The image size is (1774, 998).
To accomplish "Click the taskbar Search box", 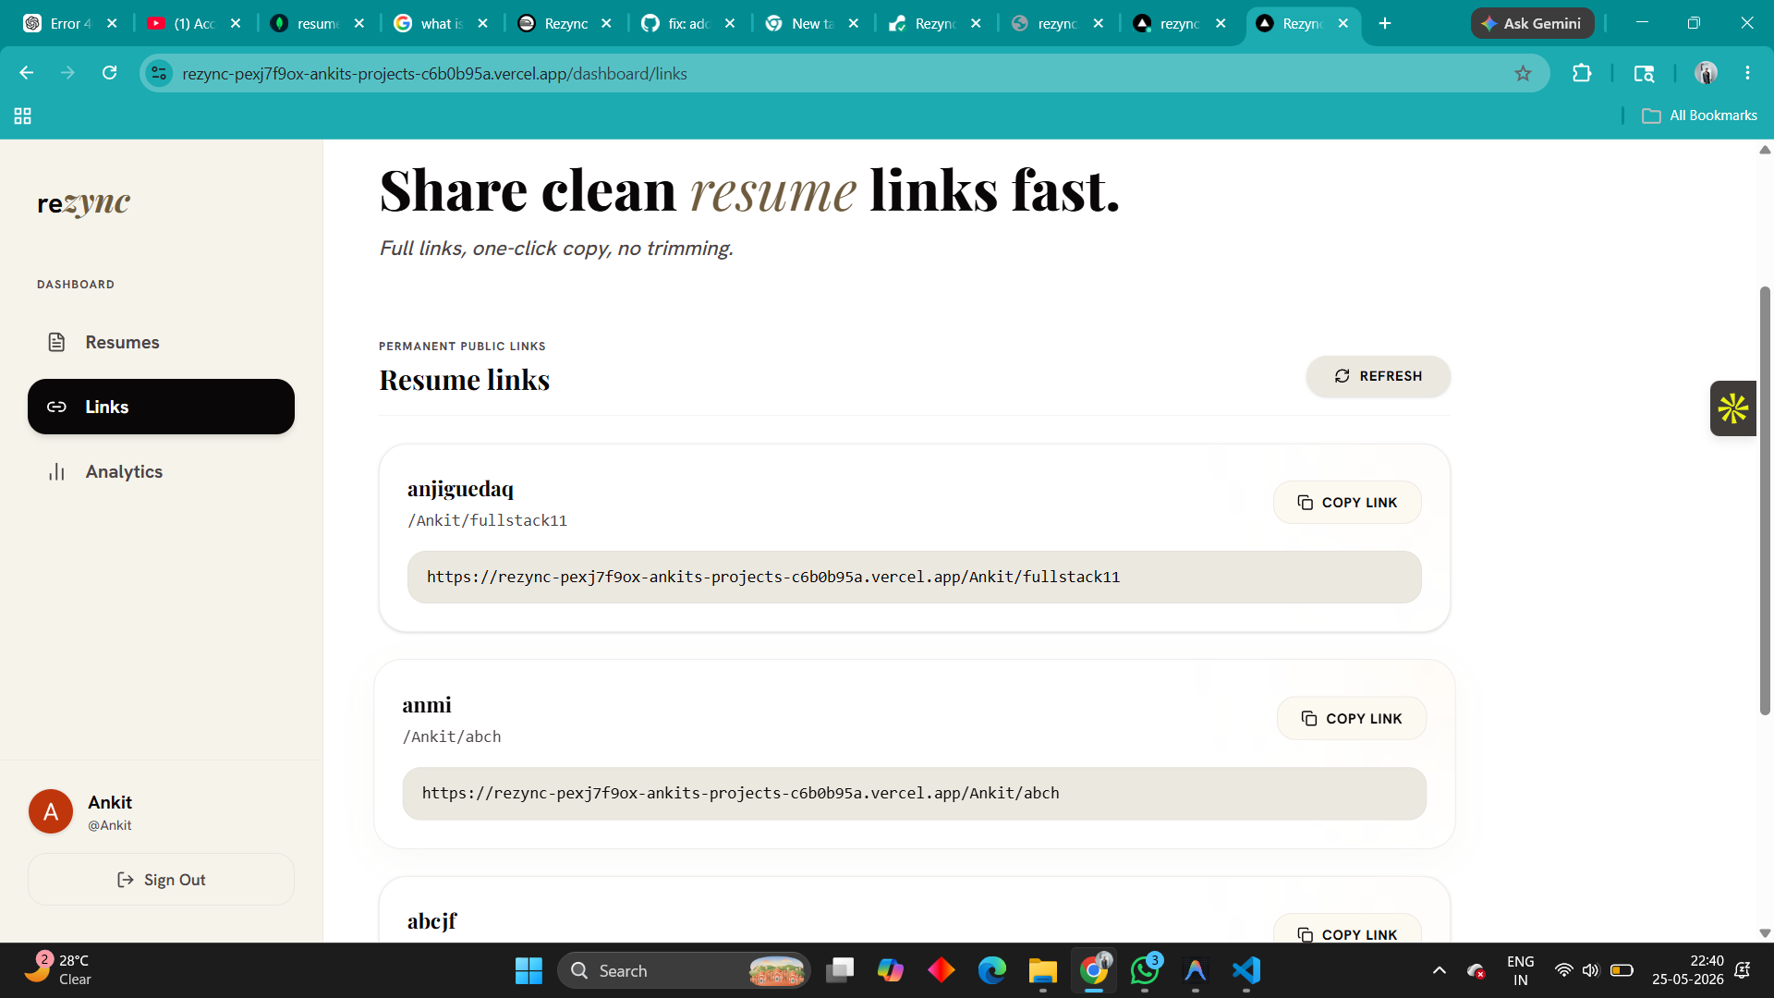I will coord(684,970).
